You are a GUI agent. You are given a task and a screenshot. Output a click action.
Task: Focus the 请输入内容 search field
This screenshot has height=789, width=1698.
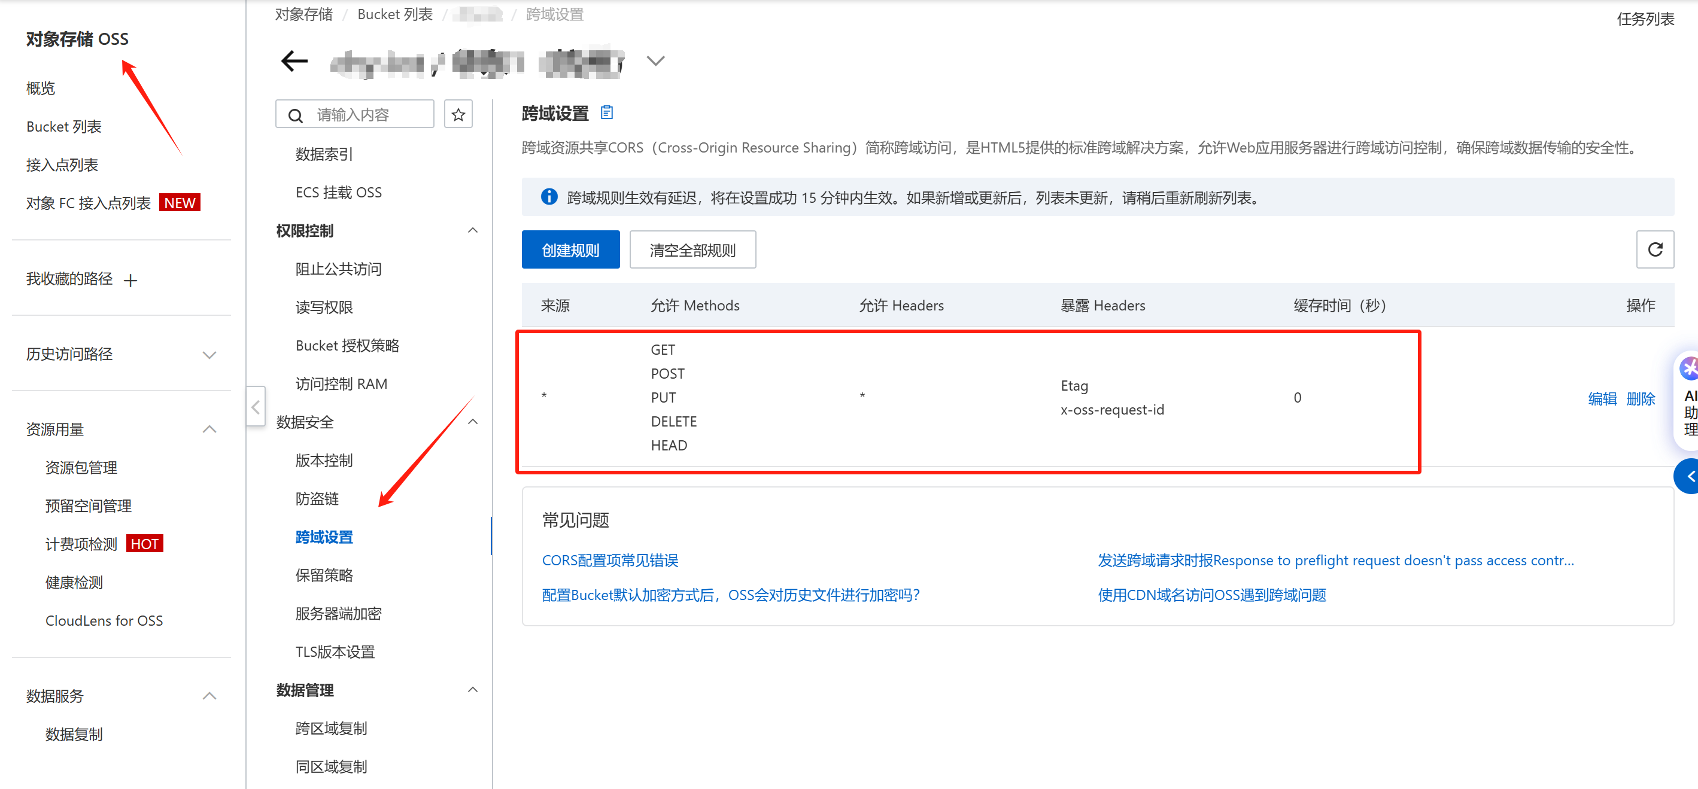click(x=355, y=115)
